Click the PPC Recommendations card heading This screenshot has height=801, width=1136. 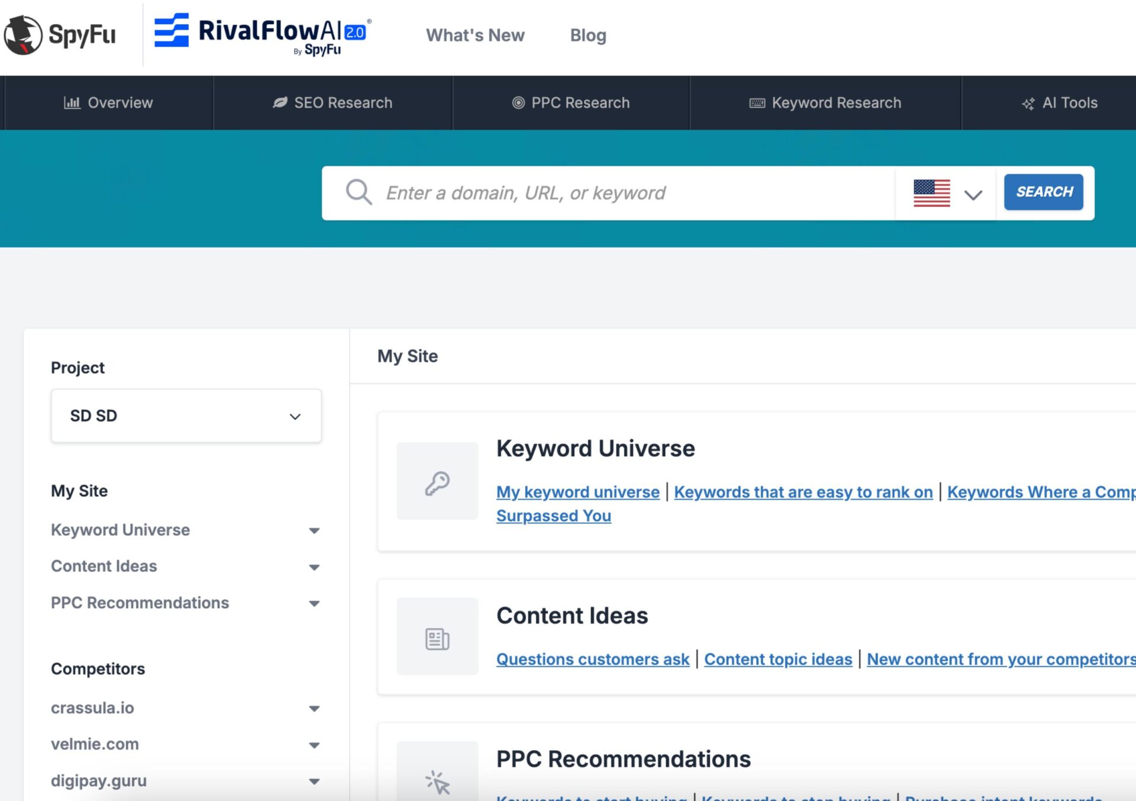624,759
